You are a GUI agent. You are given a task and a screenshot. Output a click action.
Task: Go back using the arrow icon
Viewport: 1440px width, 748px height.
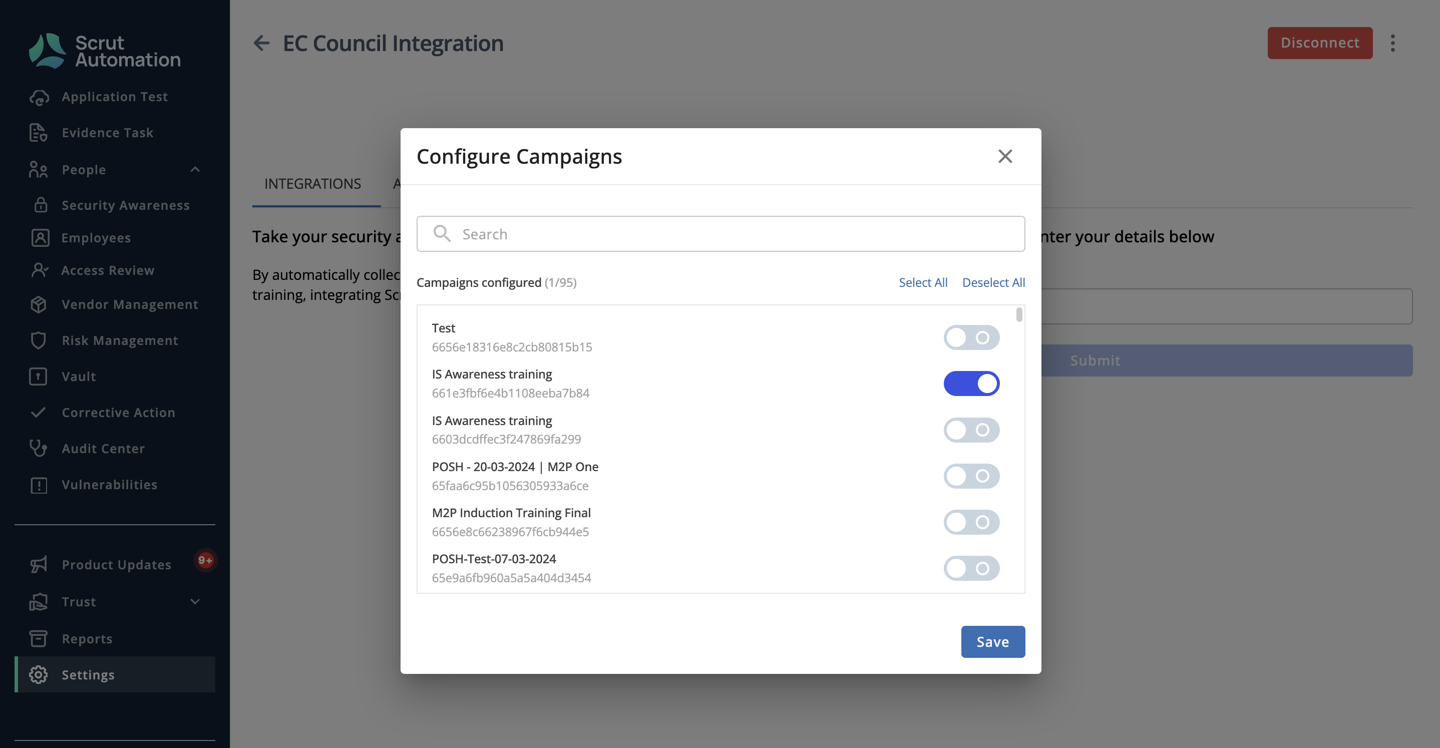(262, 43)
